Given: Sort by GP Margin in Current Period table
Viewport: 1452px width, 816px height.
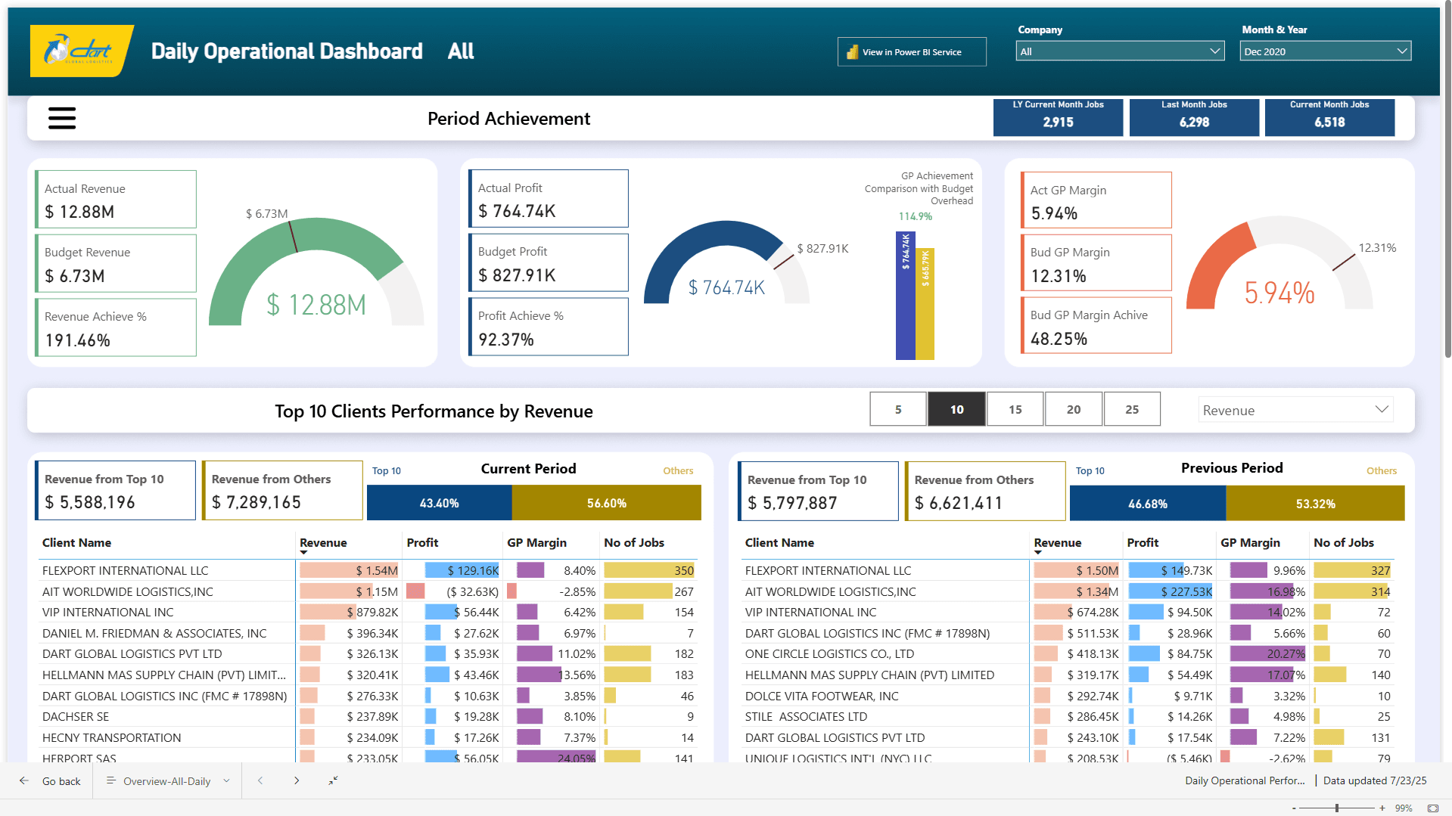Looking at the screenshot, I should point(536,542).
